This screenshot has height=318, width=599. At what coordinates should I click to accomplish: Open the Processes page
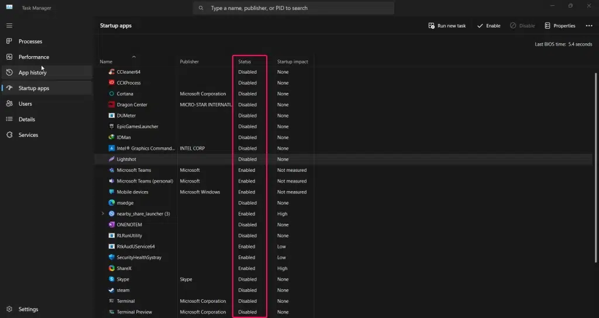(47, 42)
